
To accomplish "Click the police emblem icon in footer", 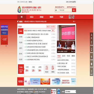I will [x=34, y=92].
